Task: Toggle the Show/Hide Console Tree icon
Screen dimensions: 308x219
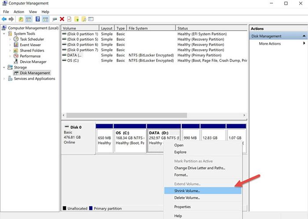Action: 29,19
